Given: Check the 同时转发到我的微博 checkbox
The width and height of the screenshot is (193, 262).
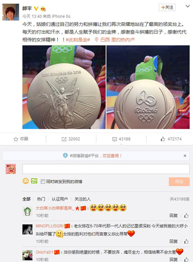Looking at the screenshot, I should (x=43, y=182).
